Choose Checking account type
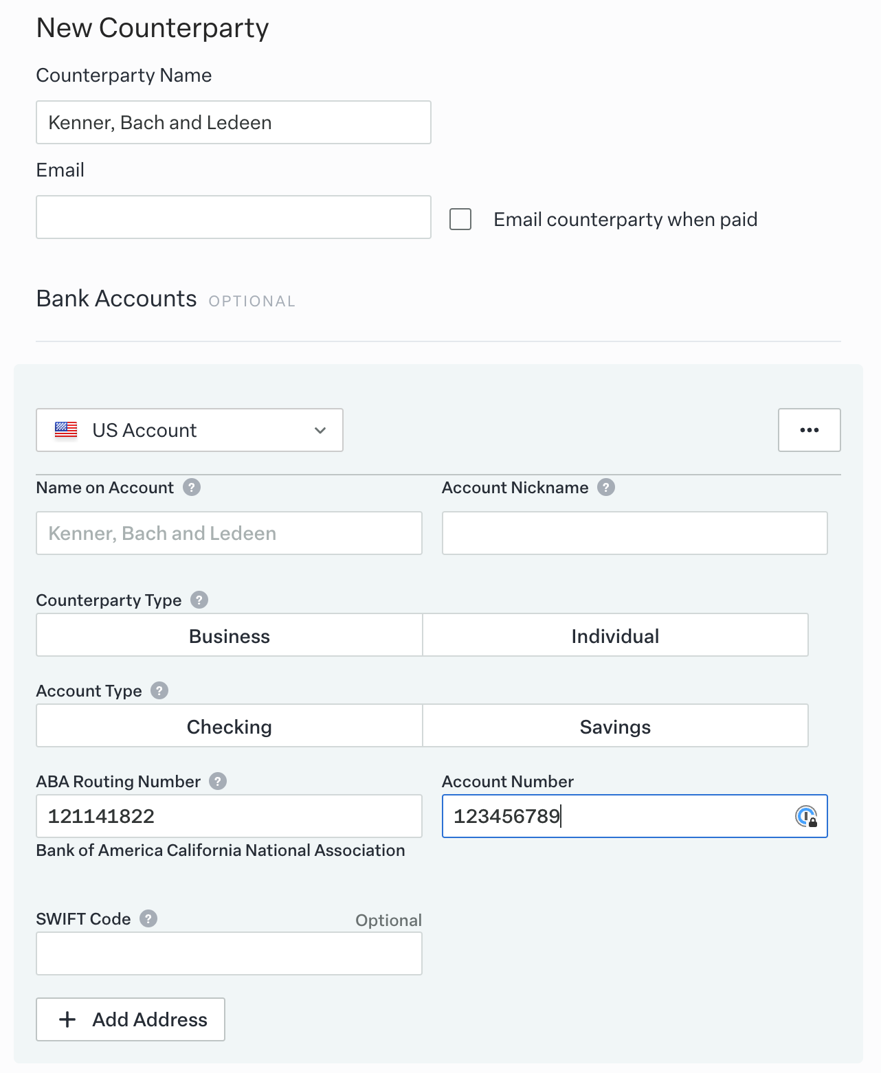Image resolution: width=881 pixels, height=1073 pixels. click(x=229, y=726)
